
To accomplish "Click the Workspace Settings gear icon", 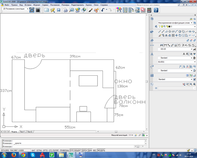I will click(x=32, y=10).
